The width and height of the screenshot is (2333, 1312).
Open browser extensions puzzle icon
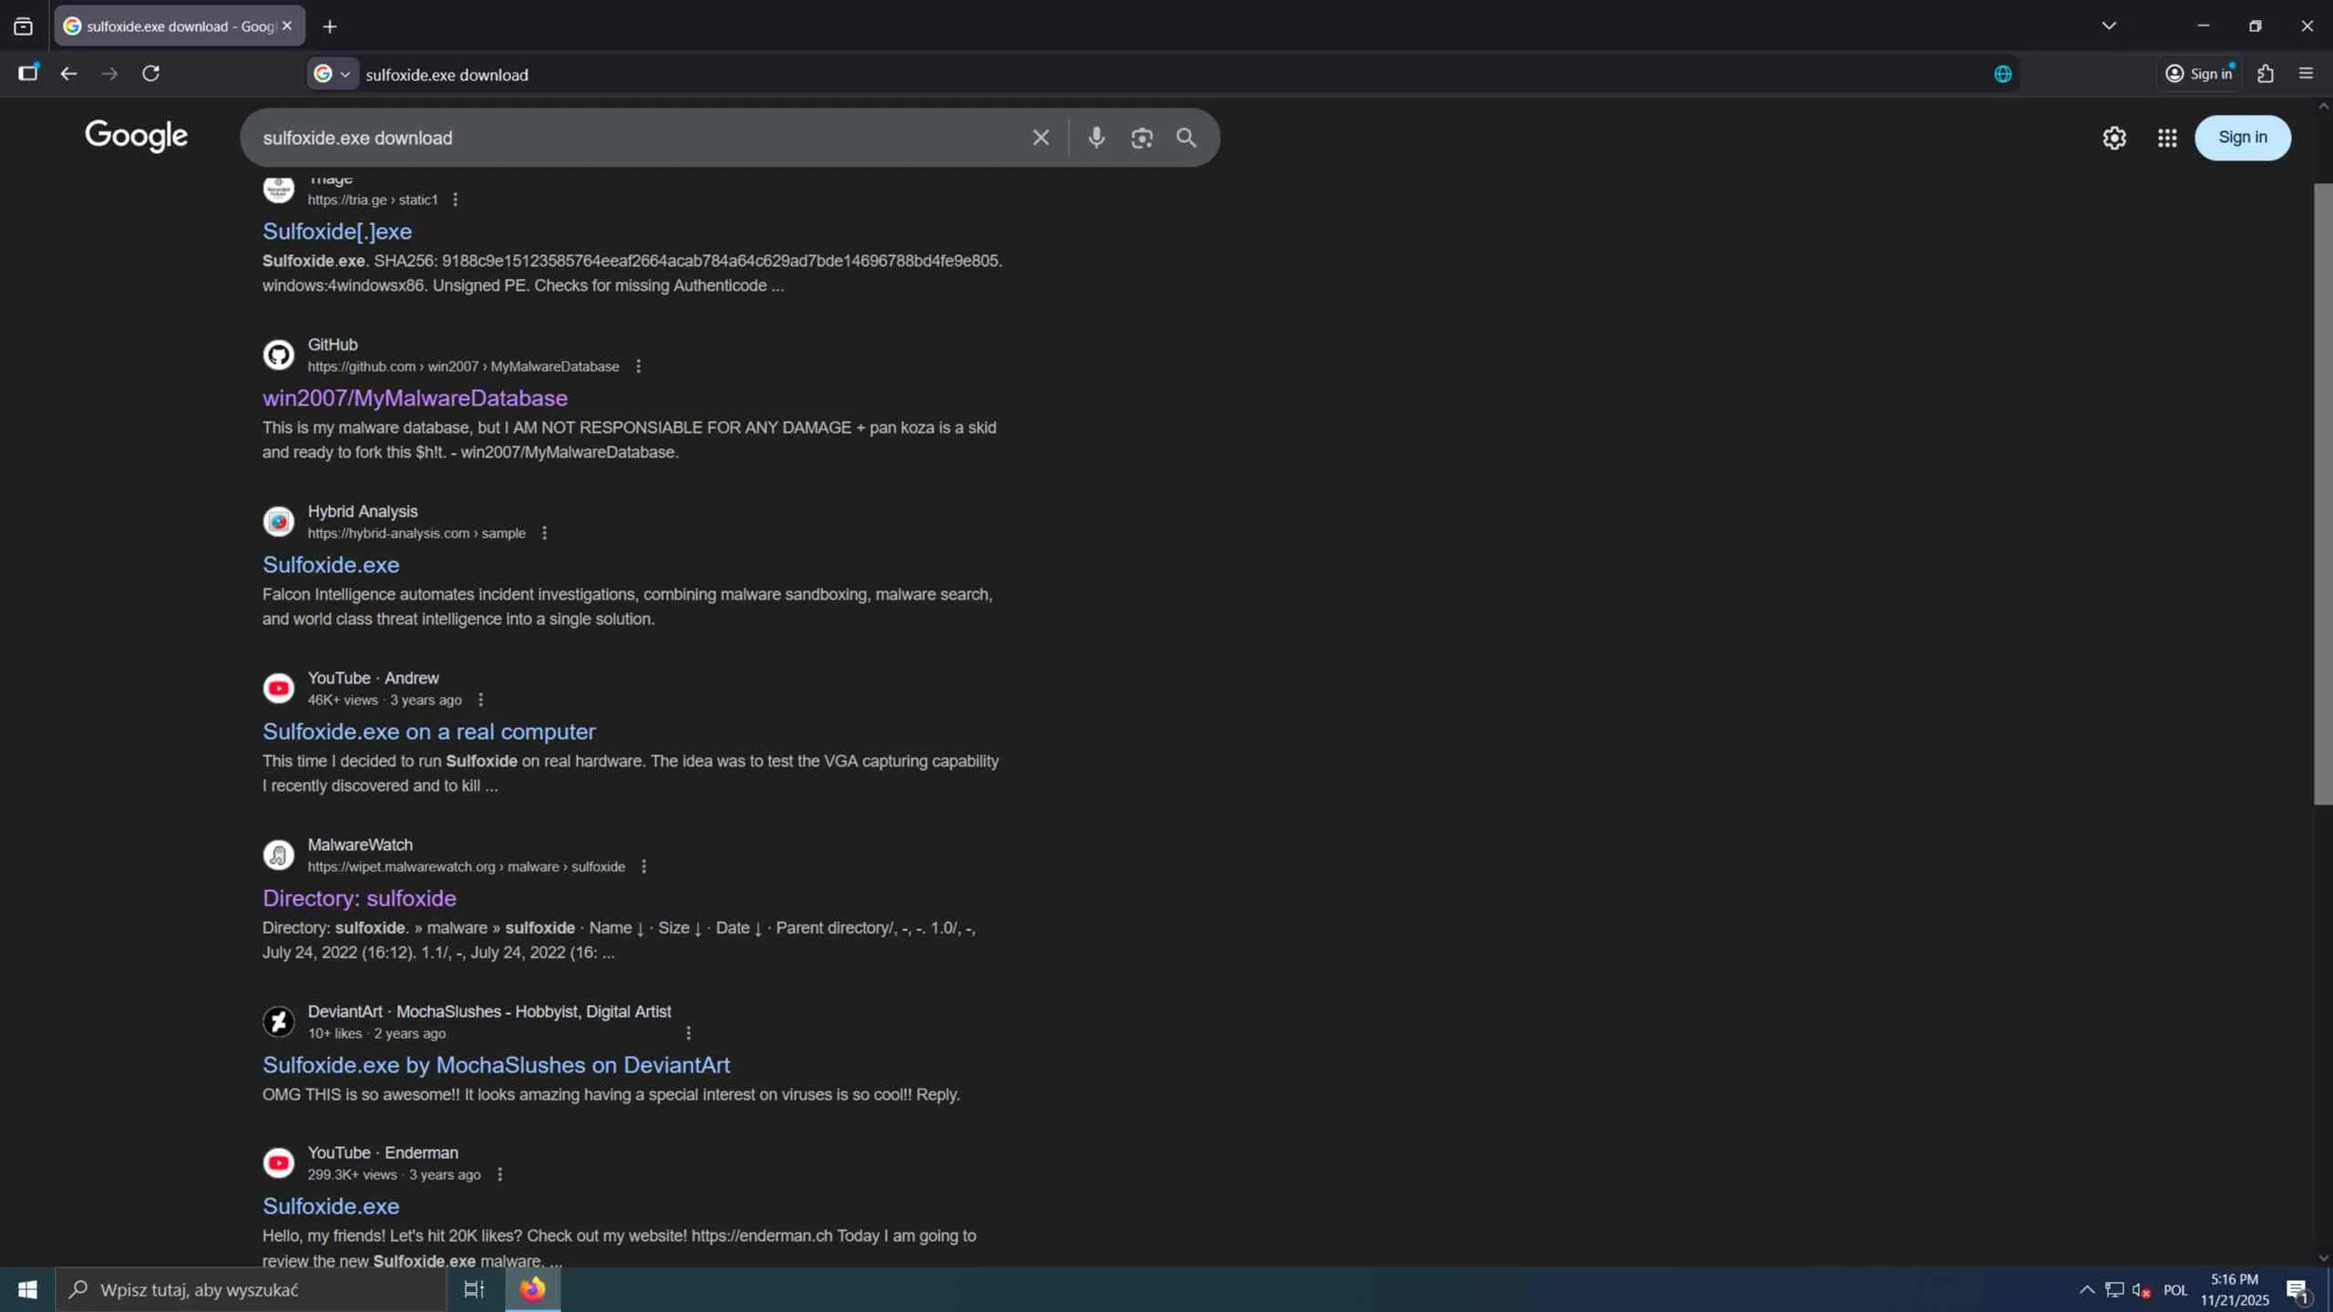pos(2266,74)
